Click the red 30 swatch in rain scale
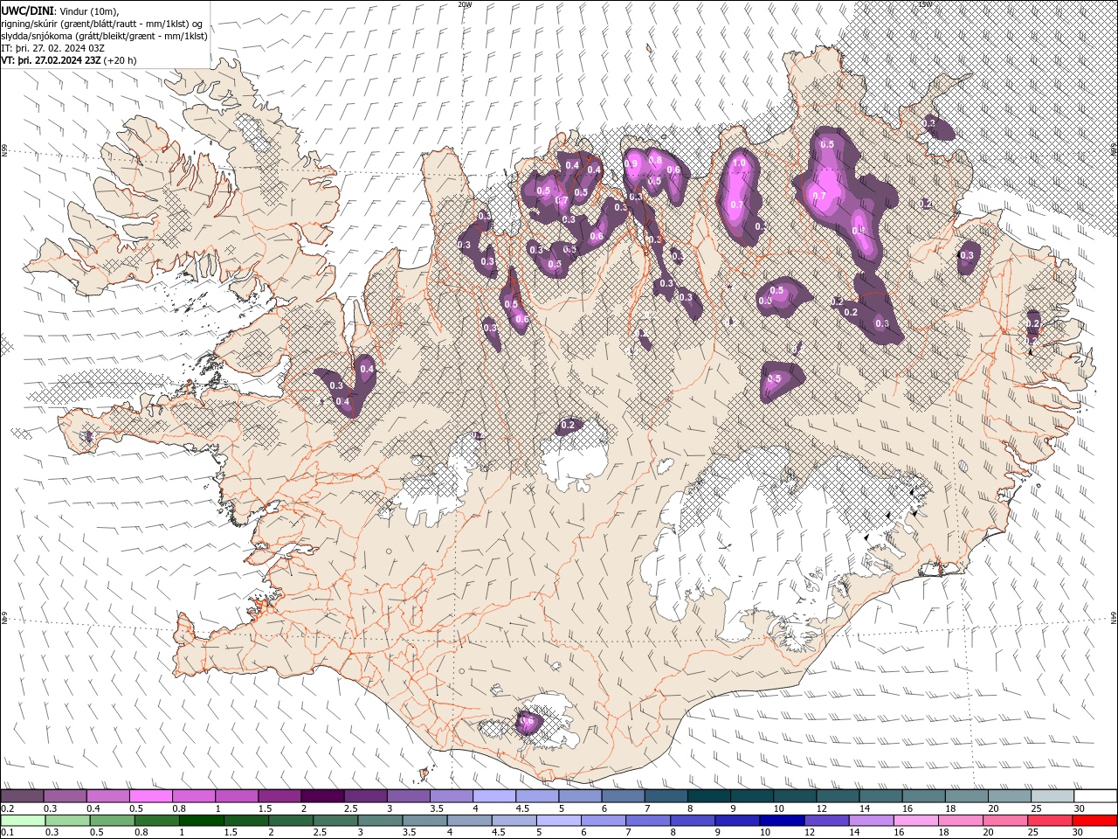This screenshot has height=839, width=1118. coord(1095,821)
